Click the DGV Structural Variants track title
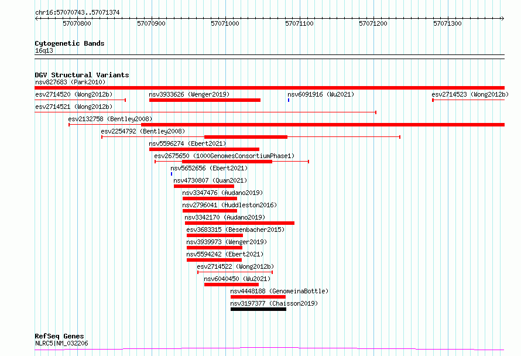The height and width of the screenshot is (356, 521). [82, 75]
